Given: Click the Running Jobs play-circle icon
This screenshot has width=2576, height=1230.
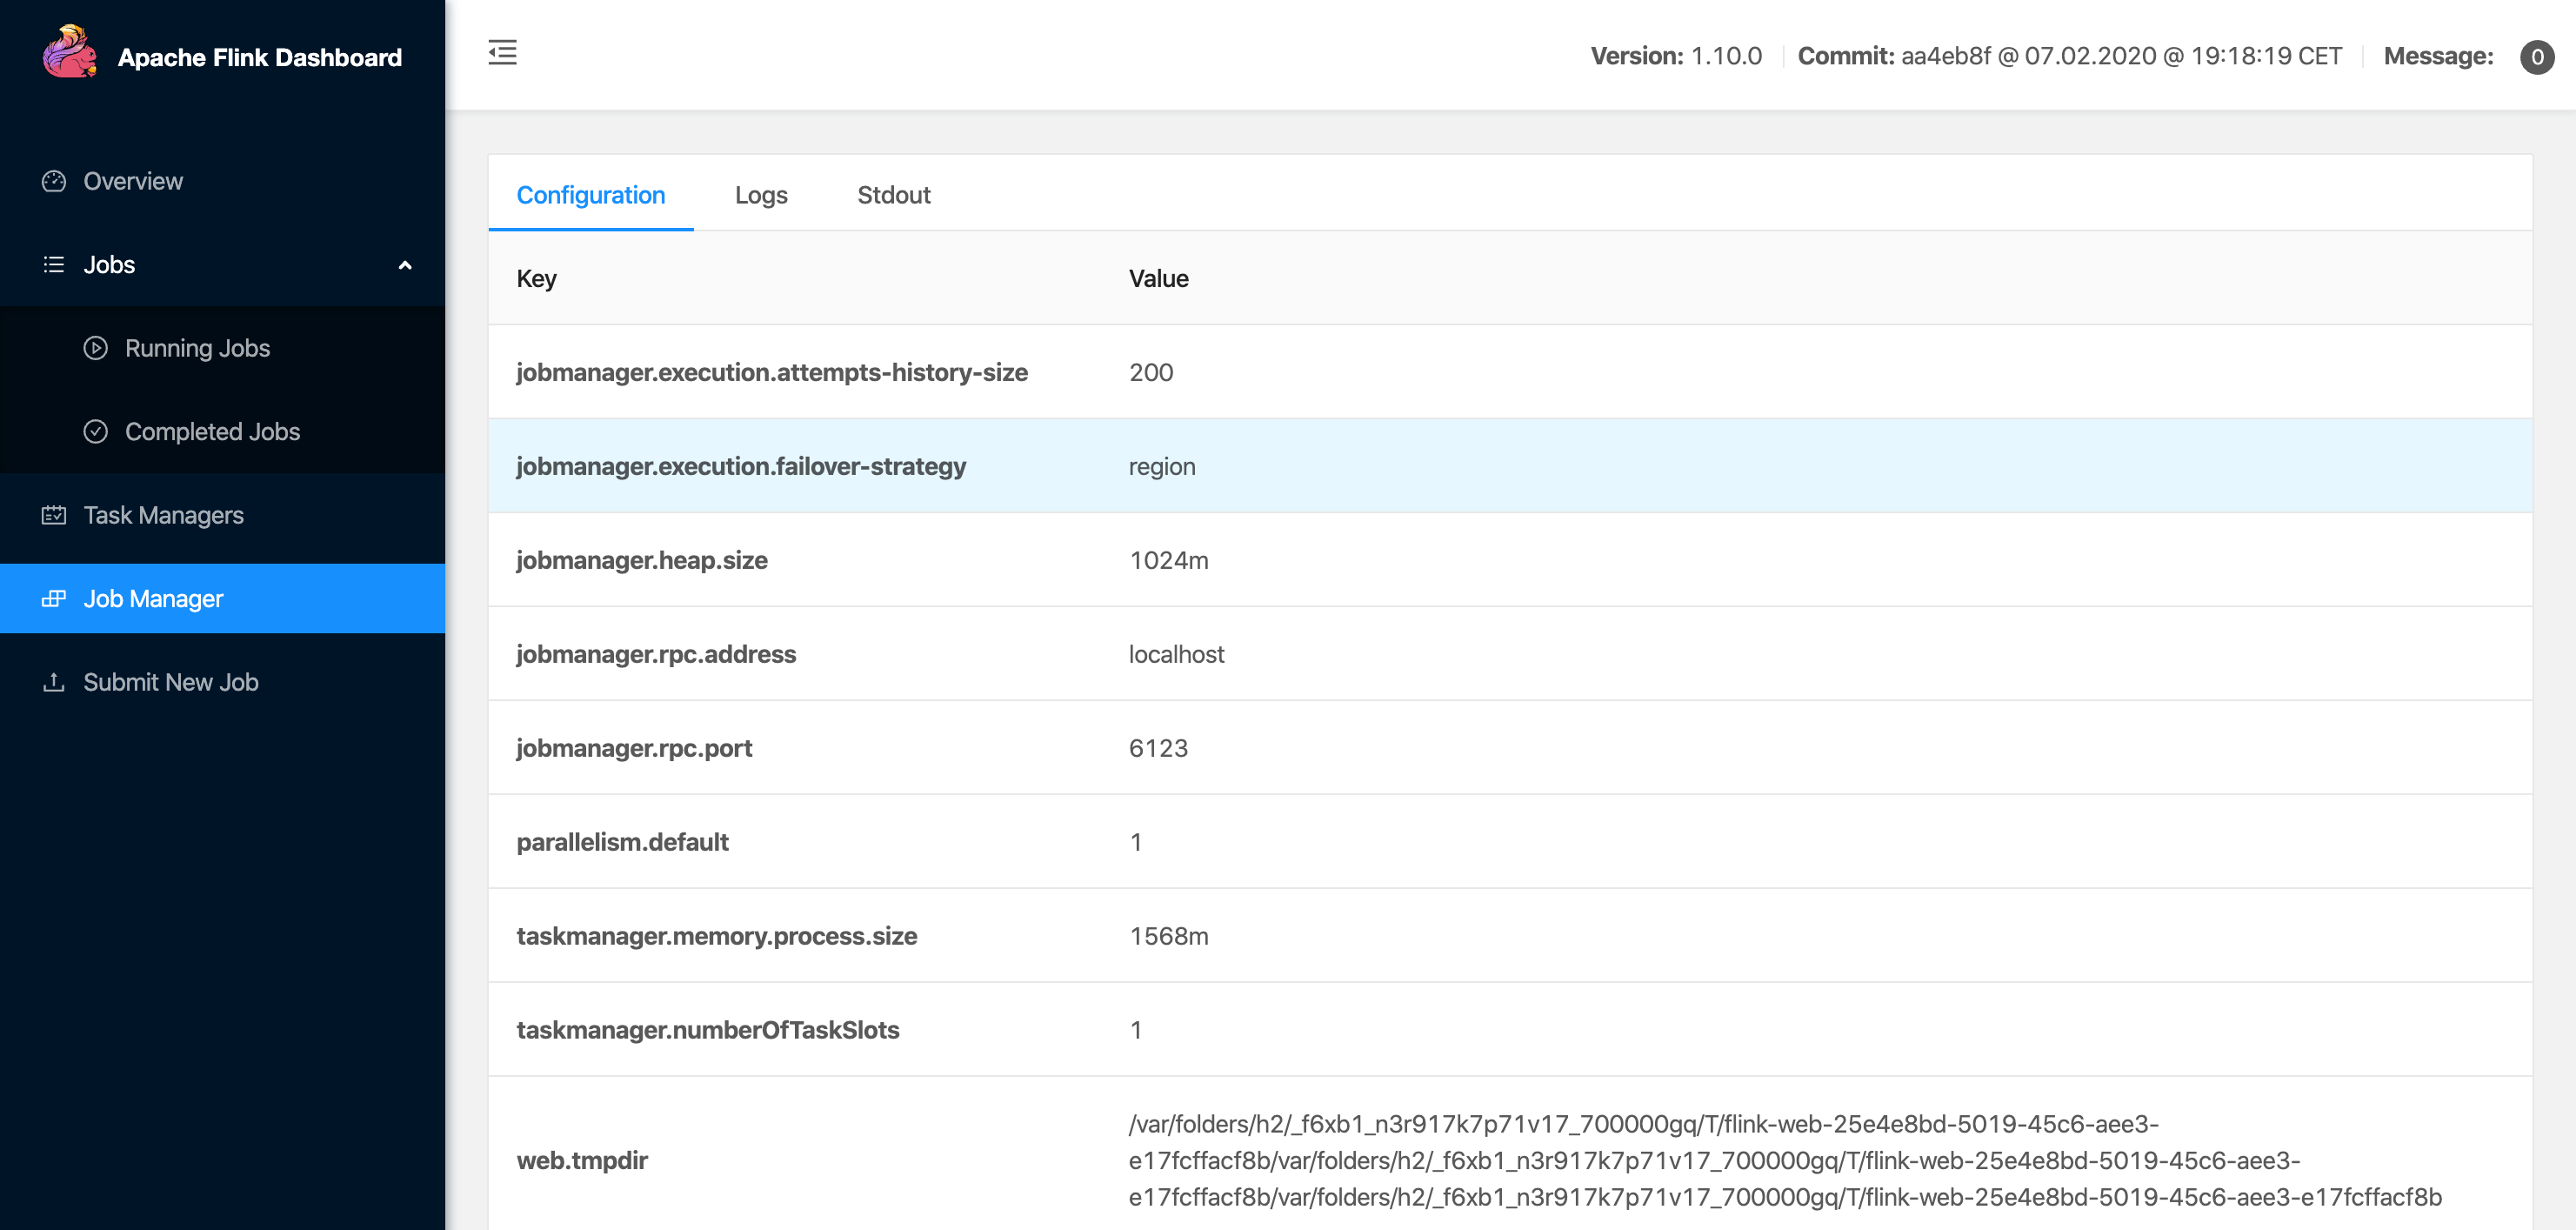Looking at the screenshot, I should [95, 348].
